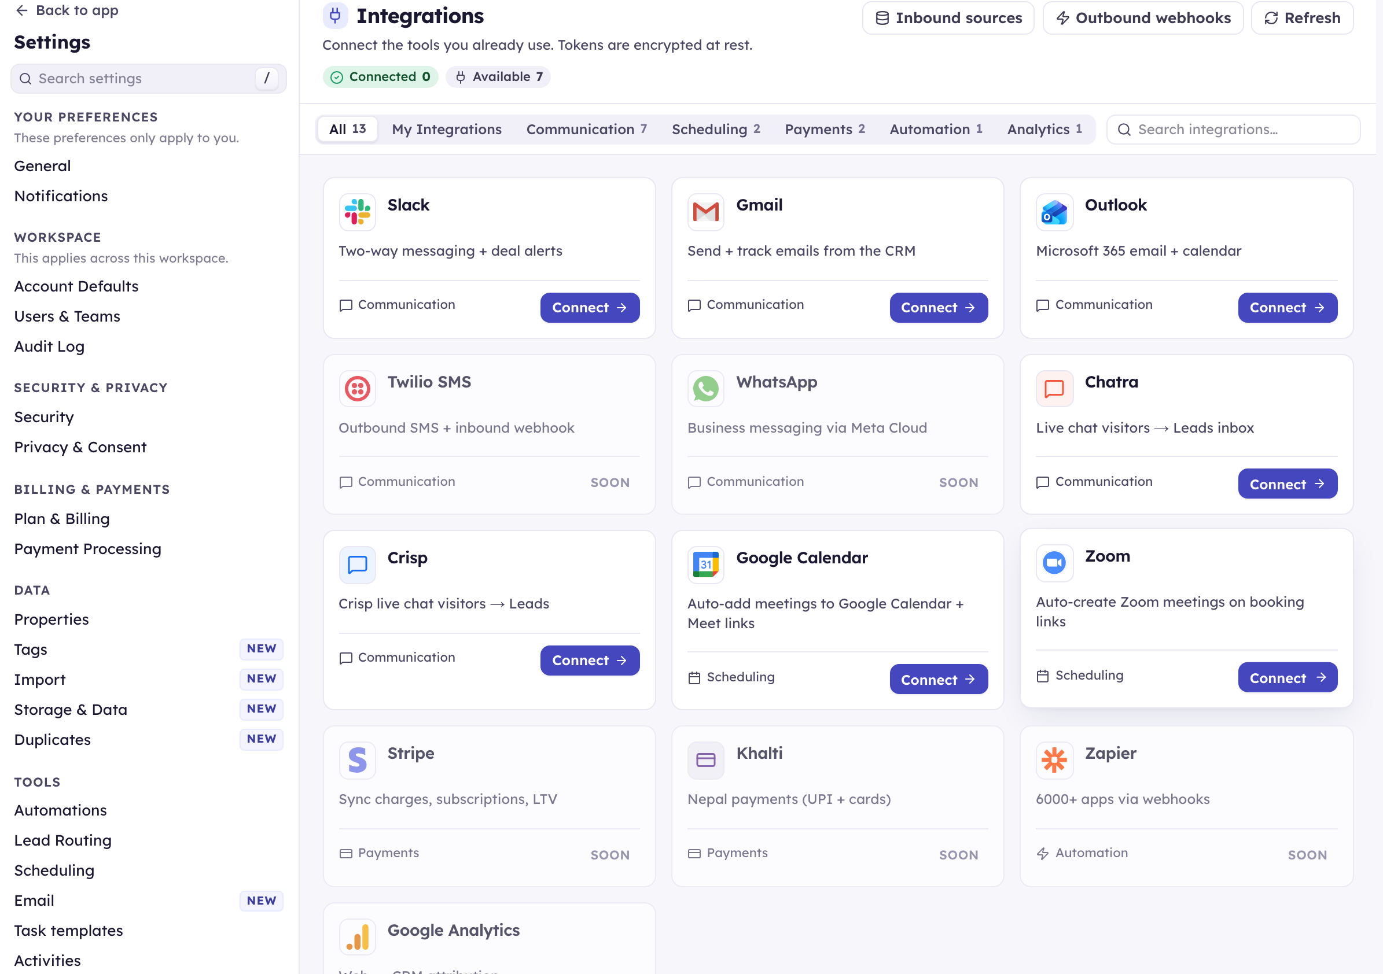Filter by the Payments tab
The width and height of the screenshot is (1383, 974).
pos(825,130)
